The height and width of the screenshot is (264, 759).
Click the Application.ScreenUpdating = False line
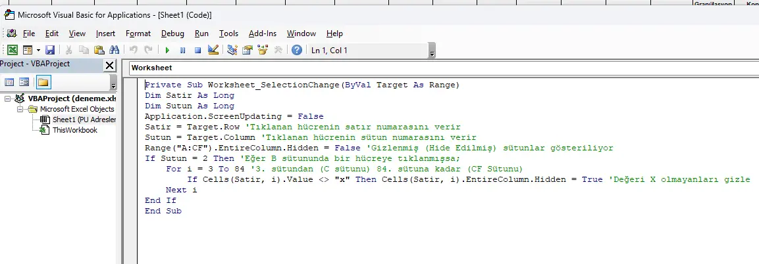[234, 116]
